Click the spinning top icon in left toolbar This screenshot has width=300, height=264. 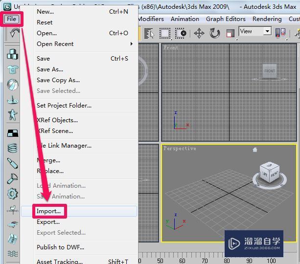(13, 100)
